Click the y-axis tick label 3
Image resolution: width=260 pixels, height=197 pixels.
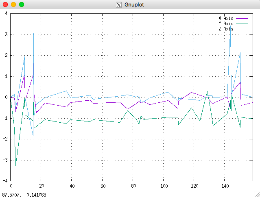click(x=6, y=35)
